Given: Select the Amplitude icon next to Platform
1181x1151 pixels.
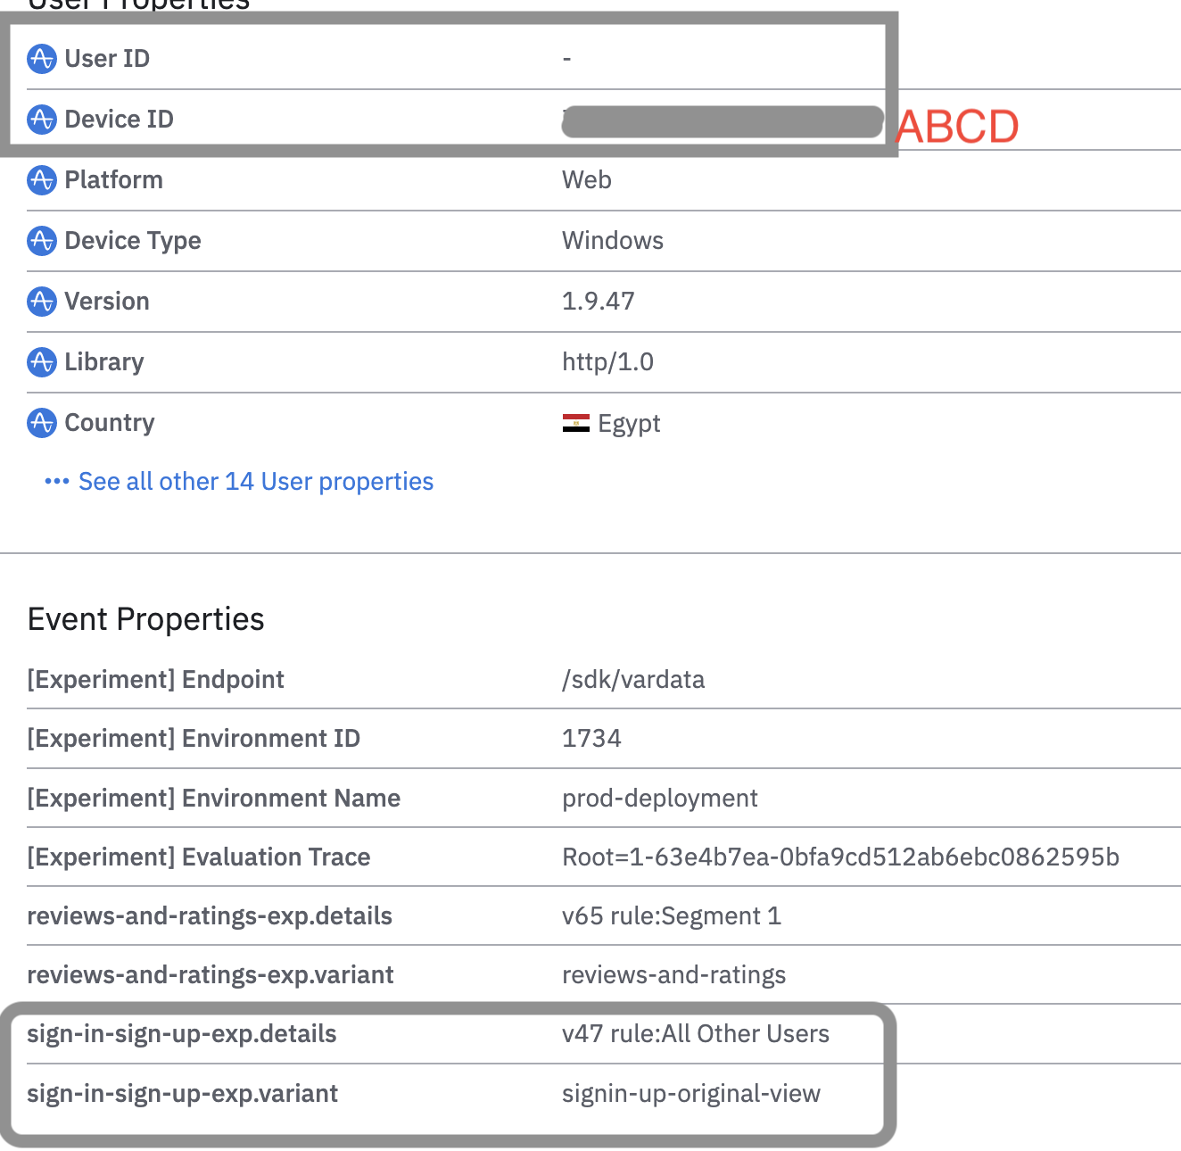Looking at the screenshot, I should pos(42,180).
